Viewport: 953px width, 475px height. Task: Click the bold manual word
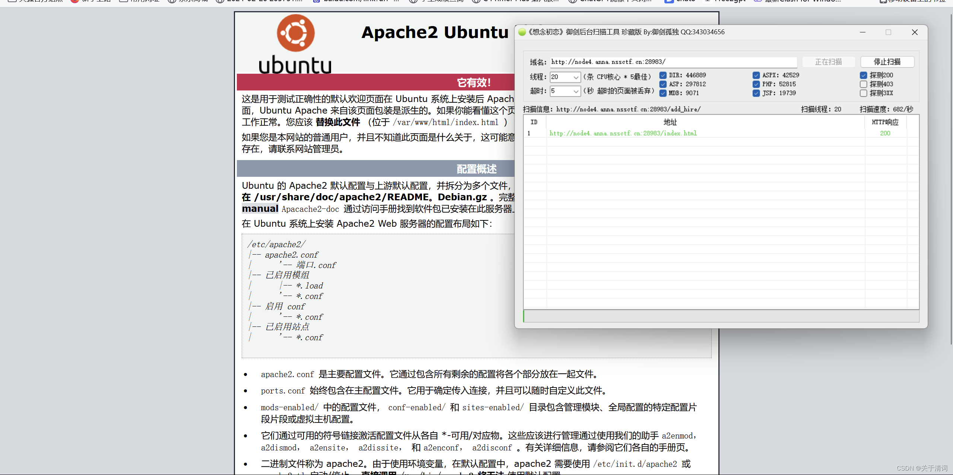pyautogui.click(x=260, y=208)
